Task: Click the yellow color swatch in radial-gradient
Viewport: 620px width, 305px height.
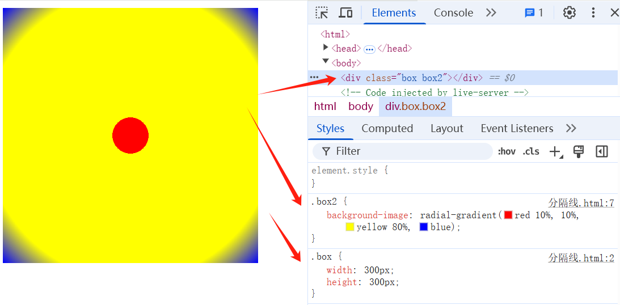Action: point(350,227)
